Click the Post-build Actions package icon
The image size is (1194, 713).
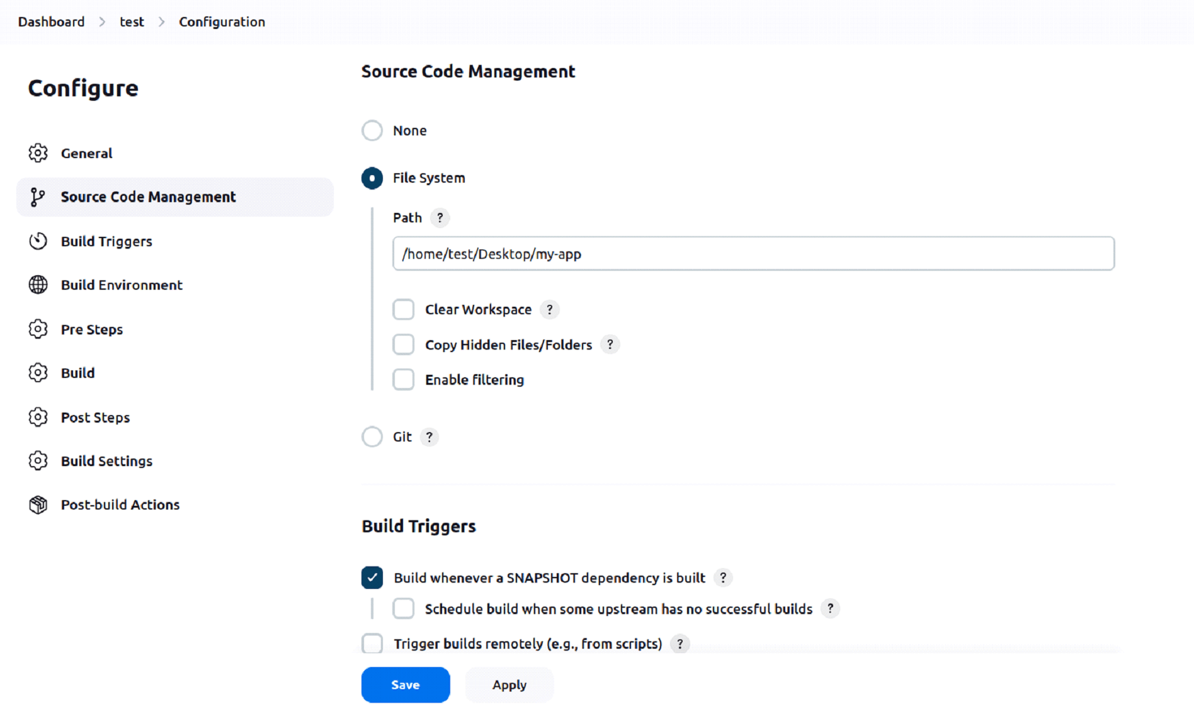pyautogui.click(x=38, y=505)
